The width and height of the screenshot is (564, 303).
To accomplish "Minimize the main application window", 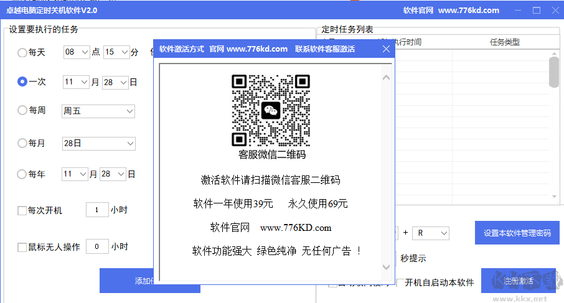I will 518,11.
